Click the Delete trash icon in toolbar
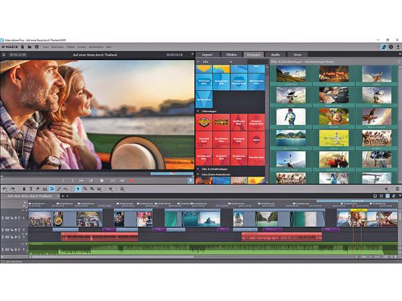Viewport: 402px width, 301px height. (x=23, y=189)
